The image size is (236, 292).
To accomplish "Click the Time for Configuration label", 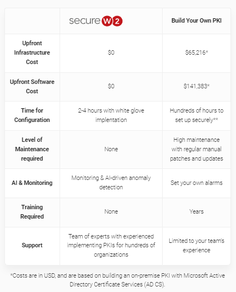I will point(32,115).
